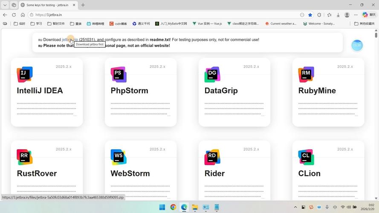Go back using the browser back arrow
The image size is (379, 213).
click(5, 15)
